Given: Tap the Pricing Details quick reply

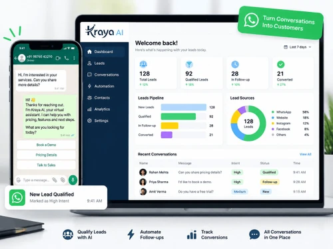Looking at the screenshot, I should [x=46, y=155].
